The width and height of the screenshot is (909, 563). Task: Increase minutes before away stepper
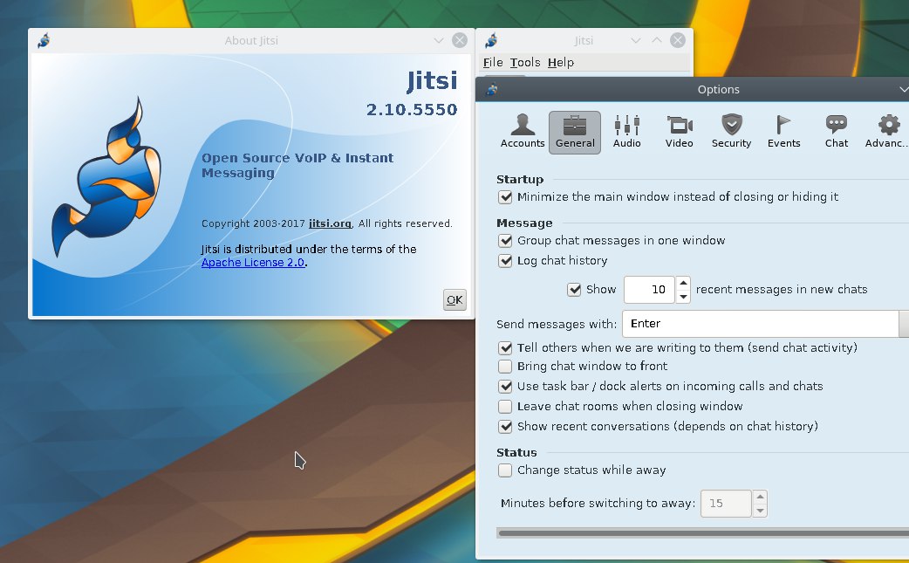760,497
